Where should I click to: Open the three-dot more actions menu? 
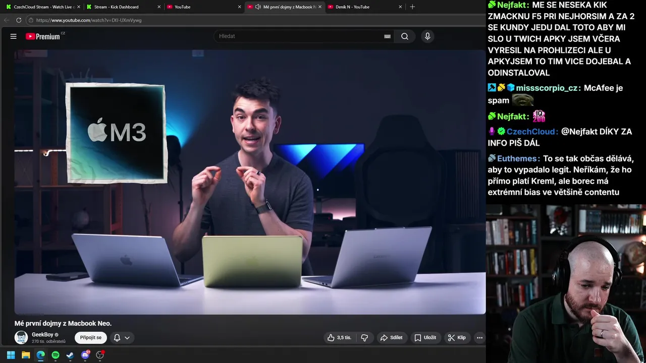(x=479, y=338)
